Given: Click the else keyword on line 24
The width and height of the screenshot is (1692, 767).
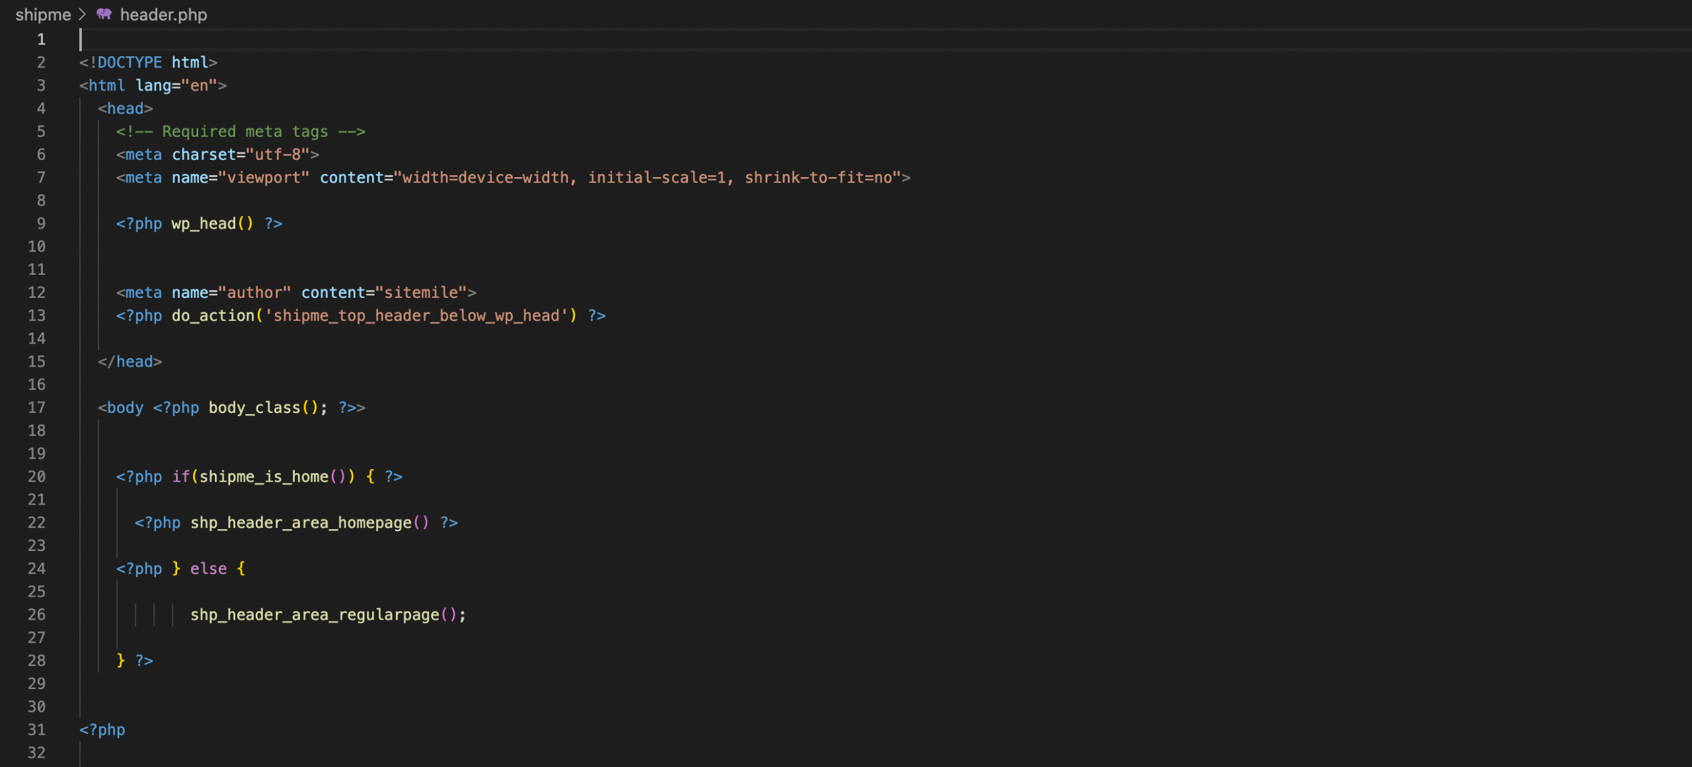Looking at the screenshot, I should point(209,568).
